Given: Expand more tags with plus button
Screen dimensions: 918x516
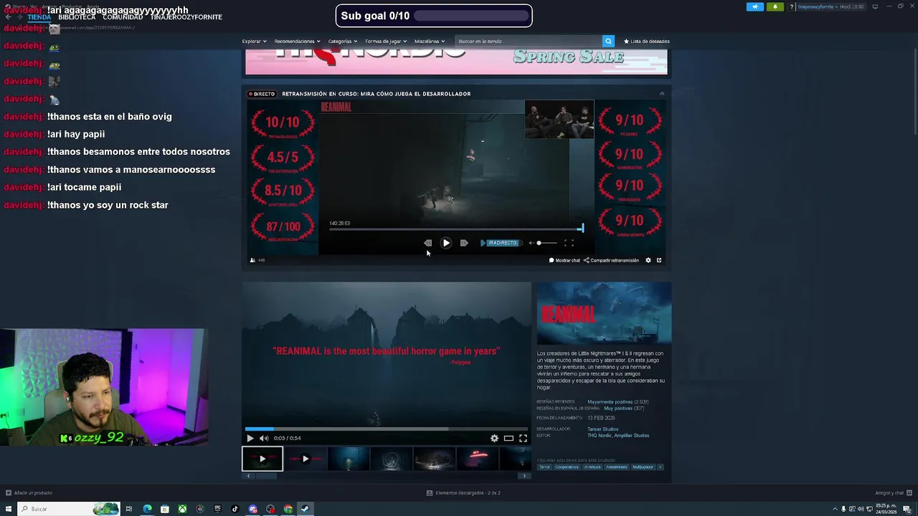Looking at the screenshot, I should 661,467.
